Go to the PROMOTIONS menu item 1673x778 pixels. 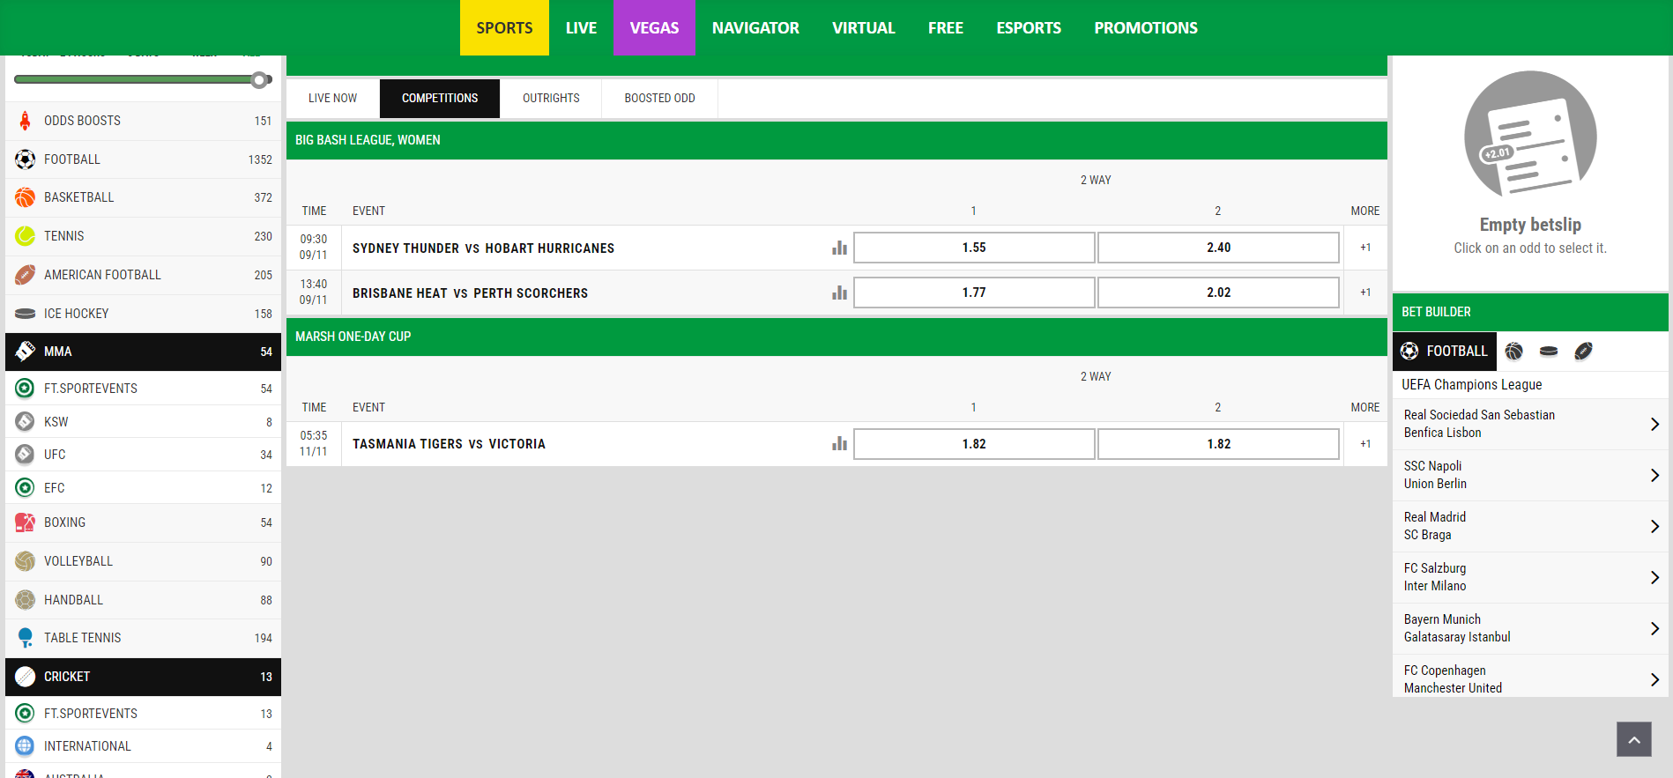pos(1146,28)
